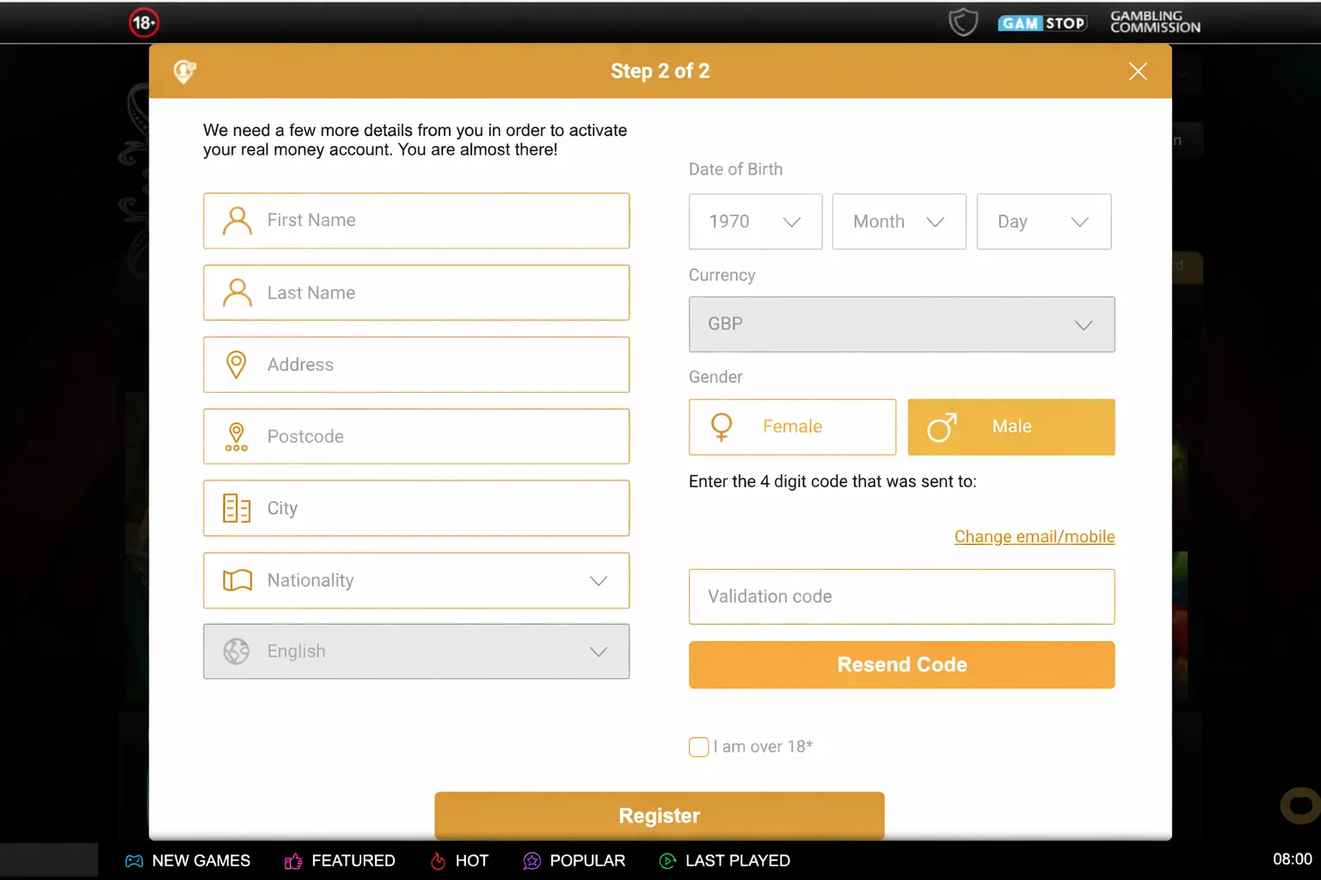The height and width of the screenshot is (880, 1321).
Task: Click the location pin icon in Address field
Action: tap(237, 364)
